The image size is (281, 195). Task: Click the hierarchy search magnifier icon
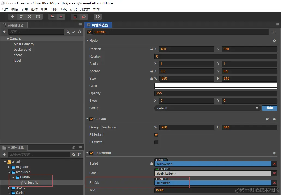[x=68, y=32]
